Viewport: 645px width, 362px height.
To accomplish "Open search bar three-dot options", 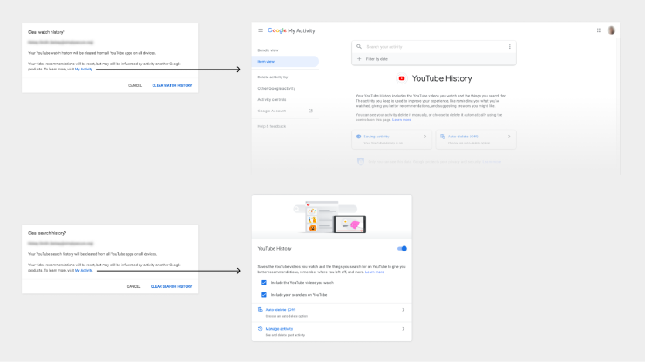I will pos(509,47).
